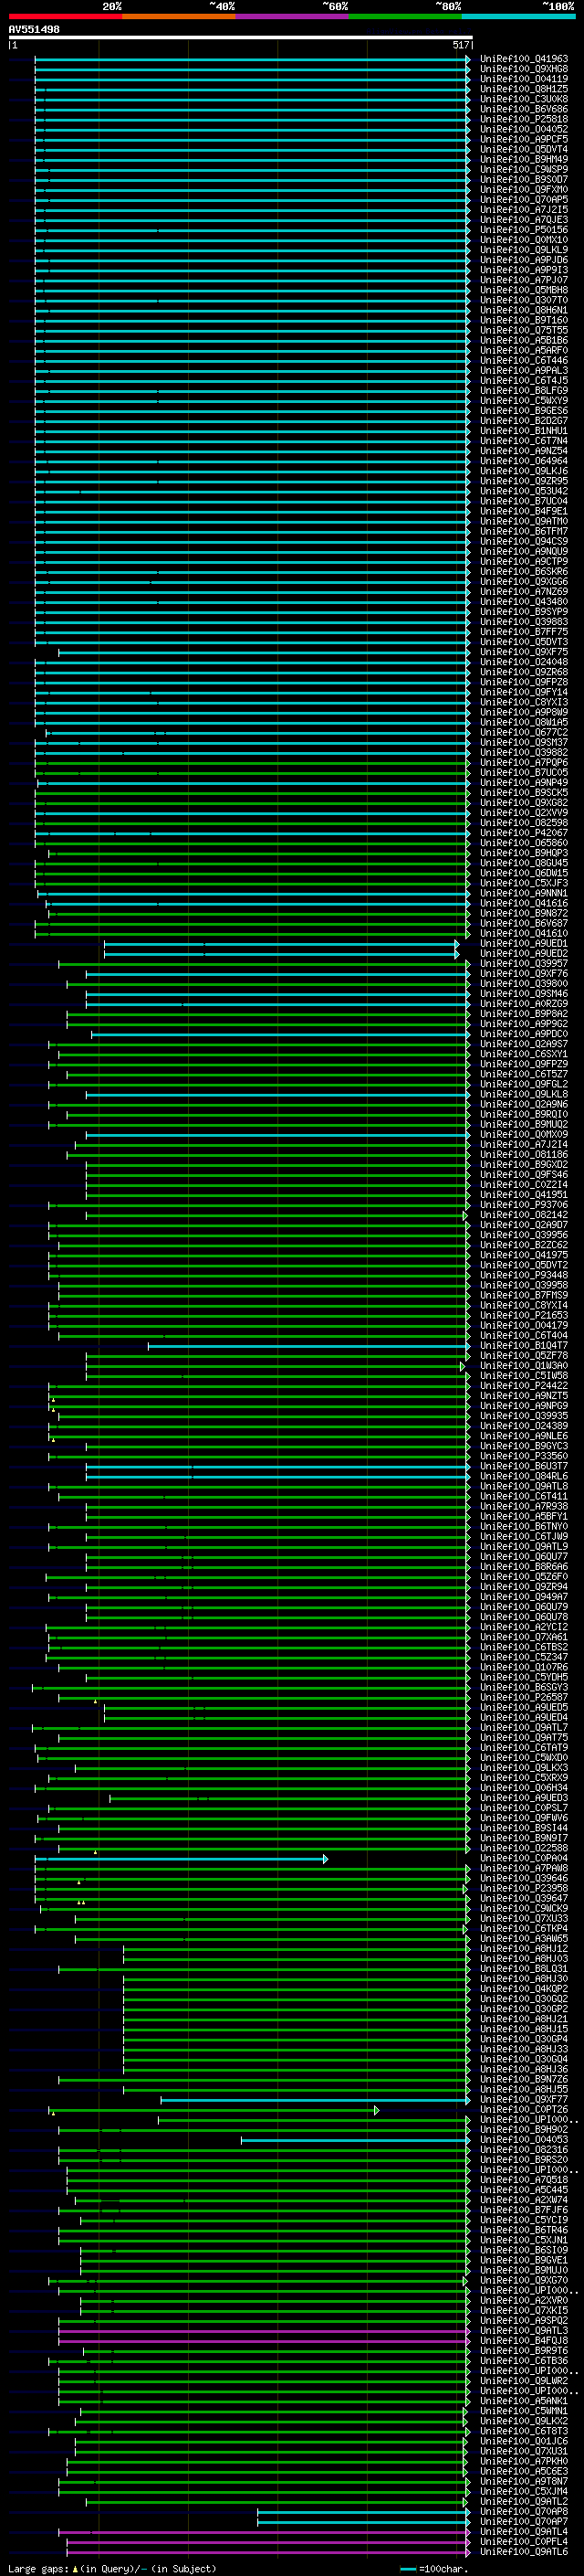Open hit UniRef100_Q9FXM0

523,190
